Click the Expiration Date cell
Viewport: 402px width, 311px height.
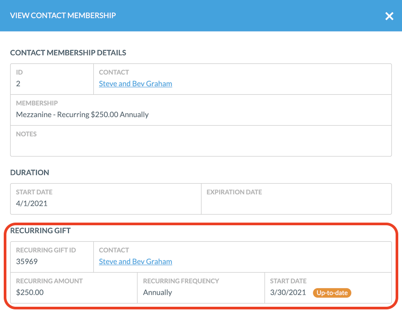(296, 199)
